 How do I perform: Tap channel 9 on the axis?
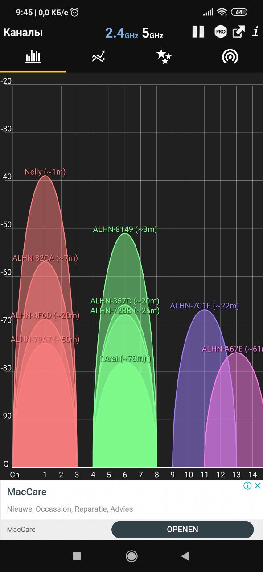click(173, 475)
